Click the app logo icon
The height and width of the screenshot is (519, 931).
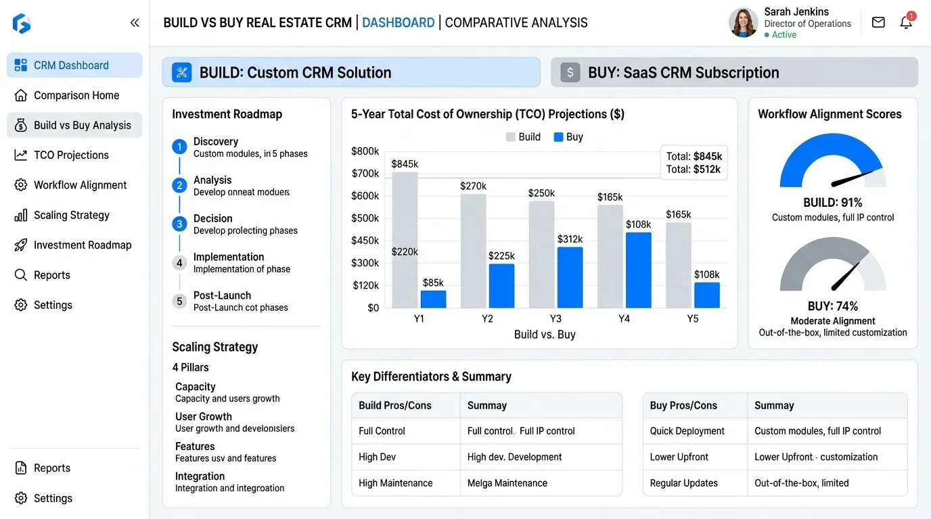click(22, 24)
